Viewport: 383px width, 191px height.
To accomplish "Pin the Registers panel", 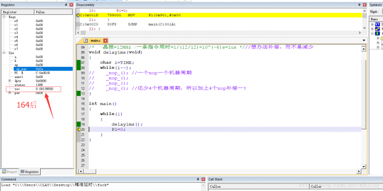I will 66,4.
